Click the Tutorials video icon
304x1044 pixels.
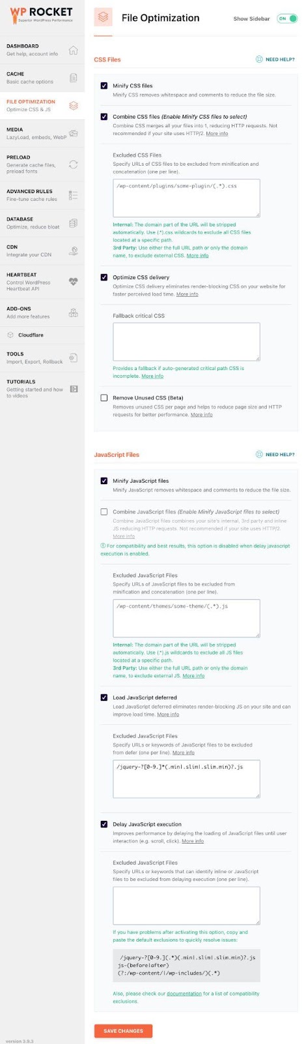[74, 389]
